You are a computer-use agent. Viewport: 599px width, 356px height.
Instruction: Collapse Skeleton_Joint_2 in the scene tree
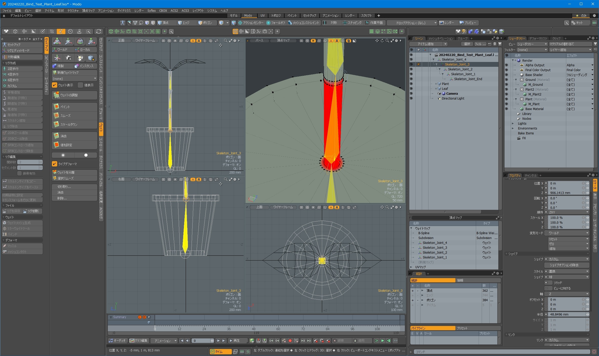(439, 69)
